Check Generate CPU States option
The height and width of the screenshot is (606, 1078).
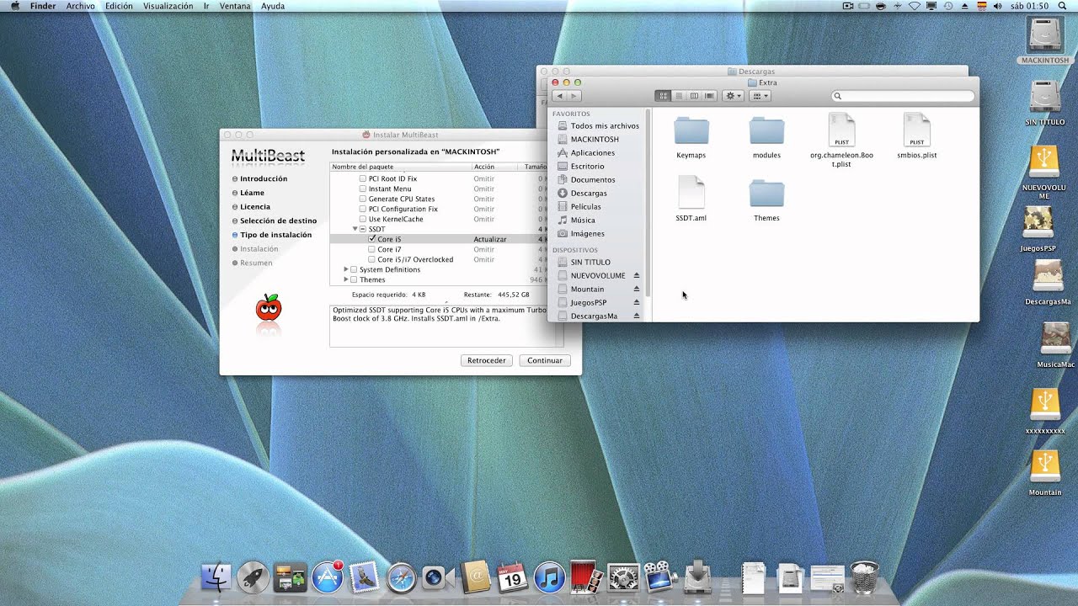coord(363,199)
